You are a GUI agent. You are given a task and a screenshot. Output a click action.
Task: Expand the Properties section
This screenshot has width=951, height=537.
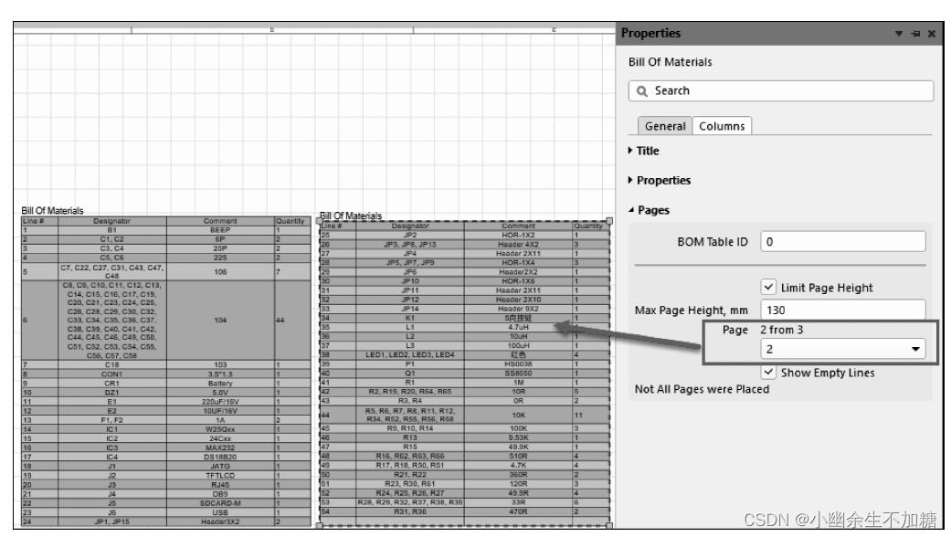[660, 181]
